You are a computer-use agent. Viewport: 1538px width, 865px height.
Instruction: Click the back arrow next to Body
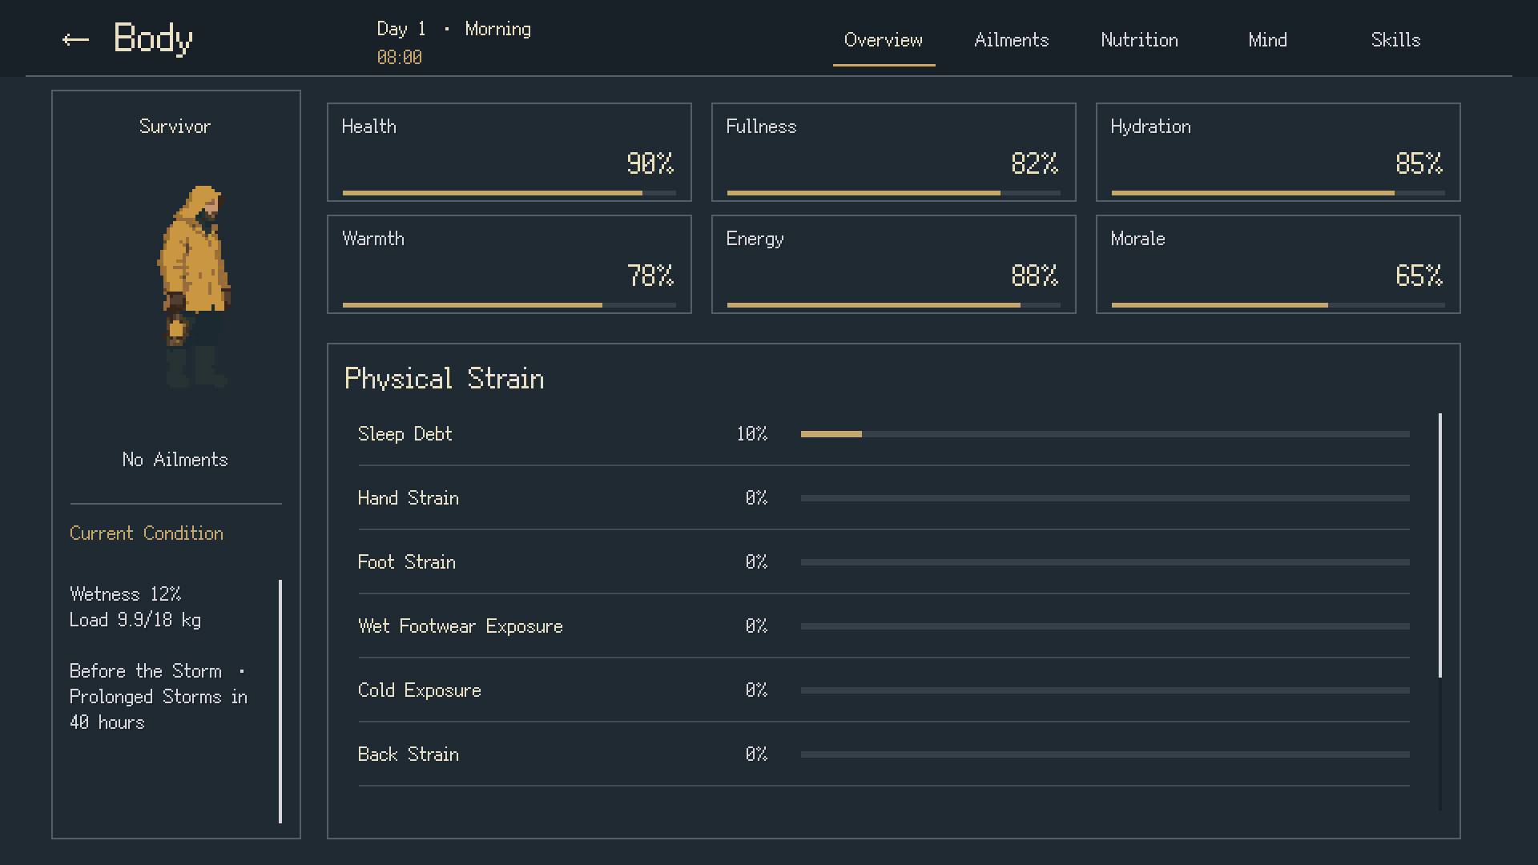click(x=75, y=39)
